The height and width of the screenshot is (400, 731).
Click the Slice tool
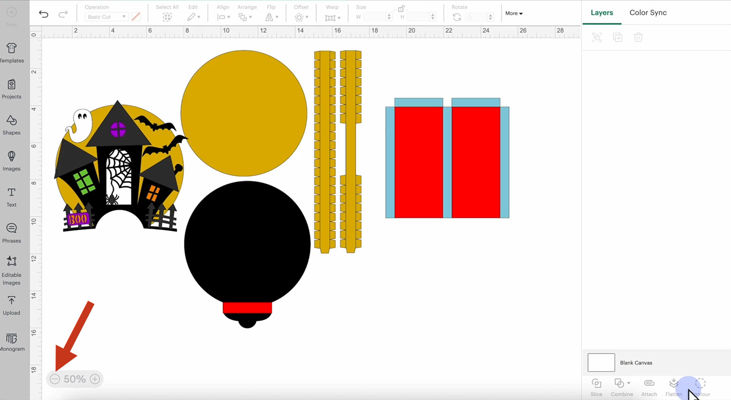click(596, 387)
